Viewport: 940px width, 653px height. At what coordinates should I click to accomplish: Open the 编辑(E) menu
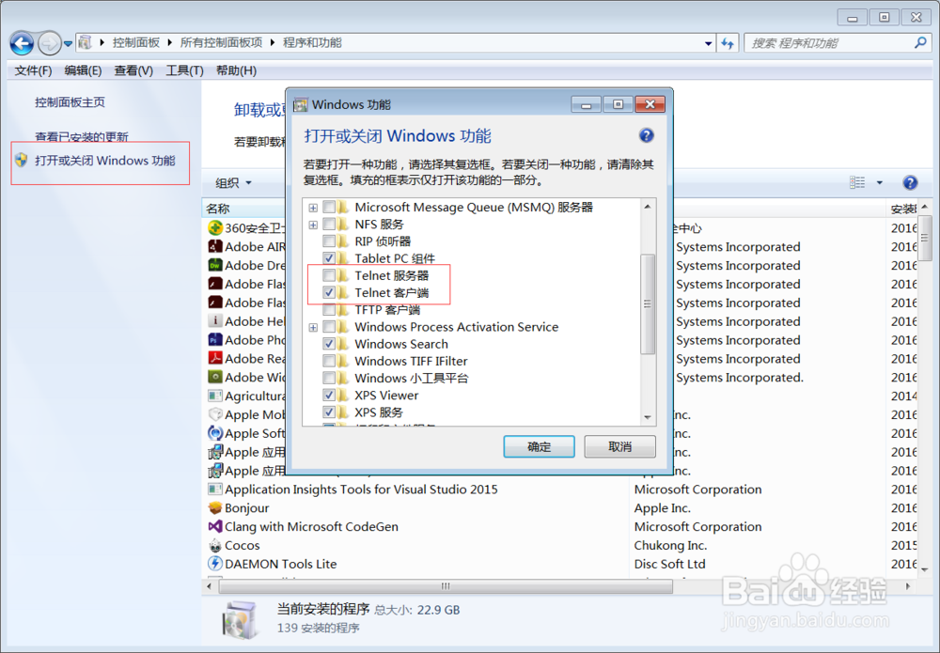(83, 70)
